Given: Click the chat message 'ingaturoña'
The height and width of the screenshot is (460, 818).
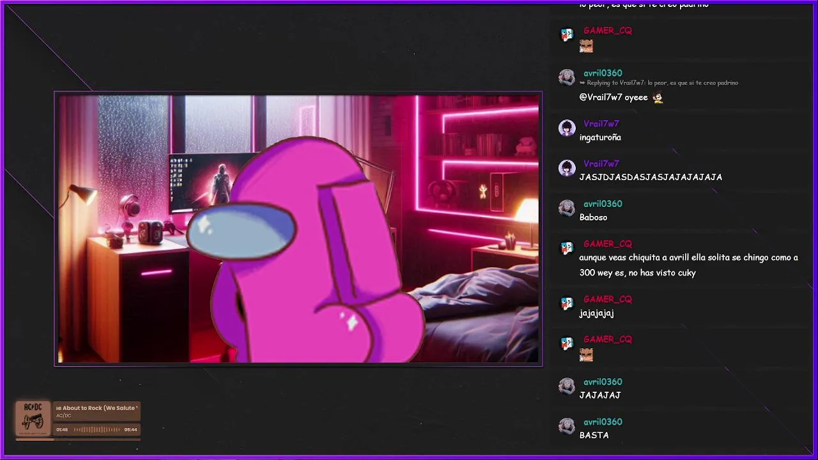Looking at the screenshot, I should point(600,137).
